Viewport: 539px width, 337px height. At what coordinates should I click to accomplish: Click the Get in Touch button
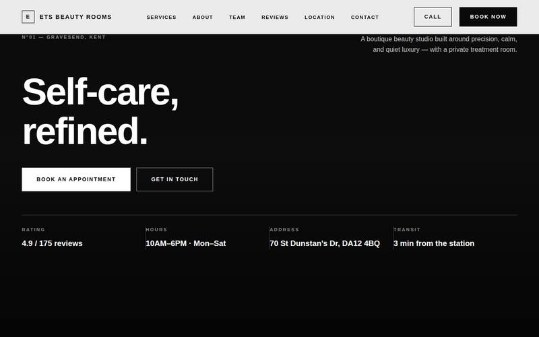(175, 179)
